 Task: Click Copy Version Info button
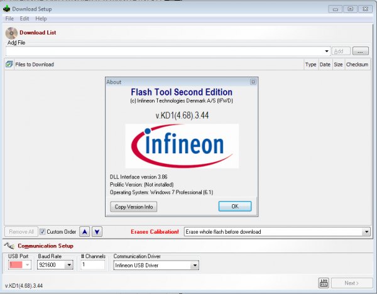coord(134,207)
